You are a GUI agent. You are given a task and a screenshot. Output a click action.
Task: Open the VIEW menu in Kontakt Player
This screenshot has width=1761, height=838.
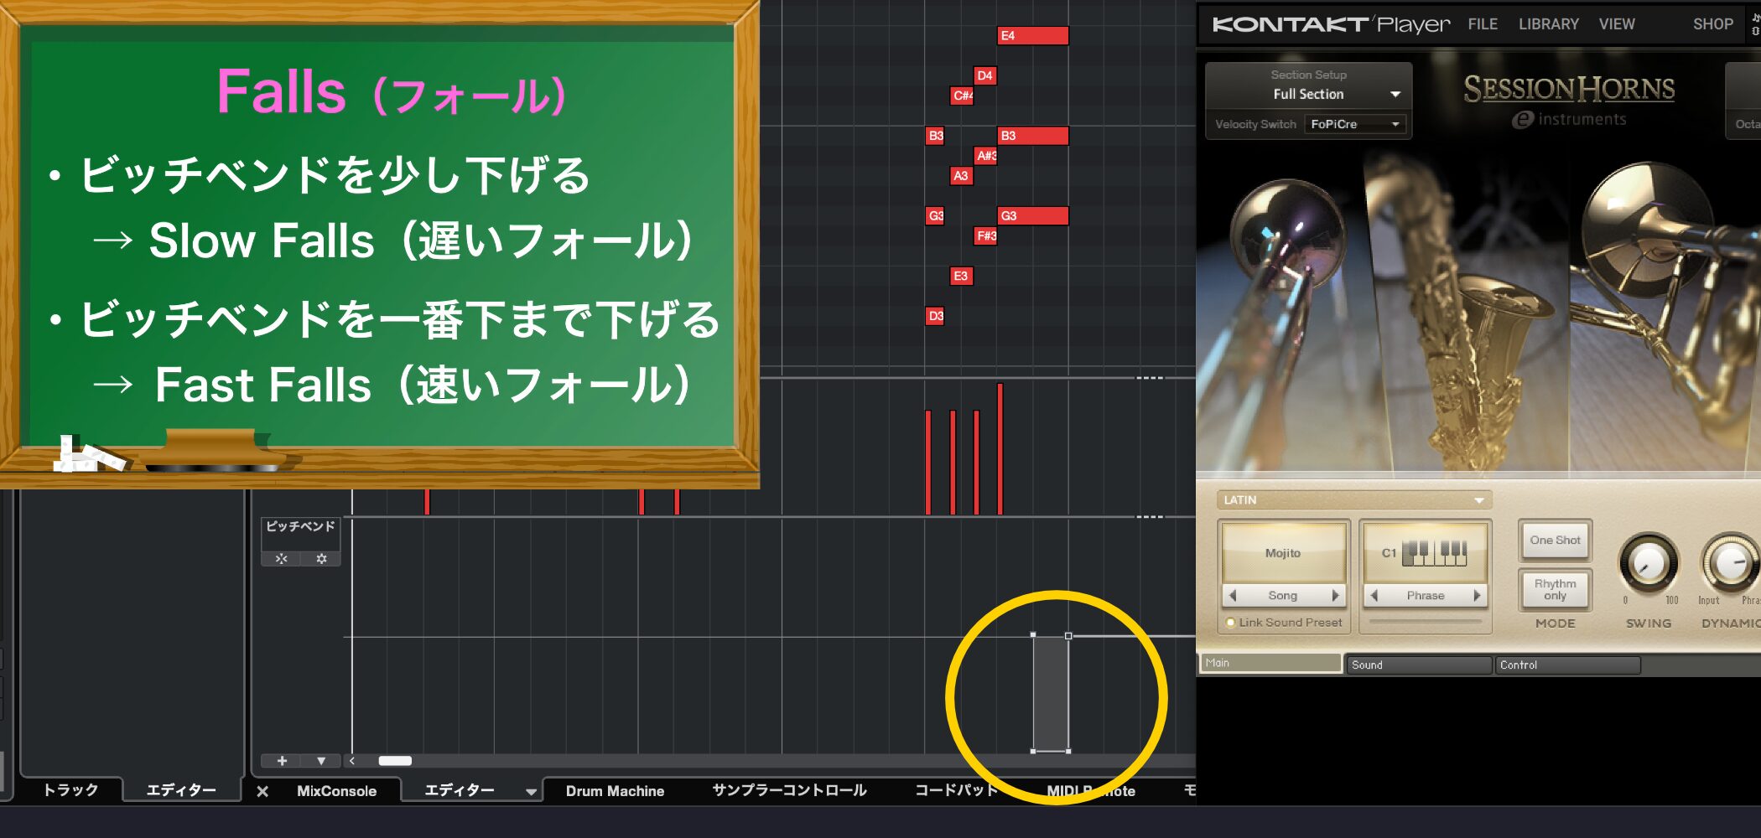[1617, 24]
